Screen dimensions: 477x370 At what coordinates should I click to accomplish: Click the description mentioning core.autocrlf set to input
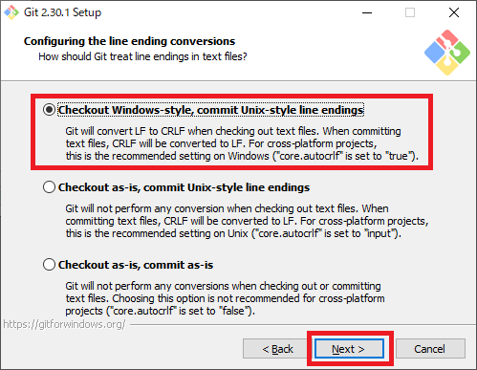[x=247, y=221]
